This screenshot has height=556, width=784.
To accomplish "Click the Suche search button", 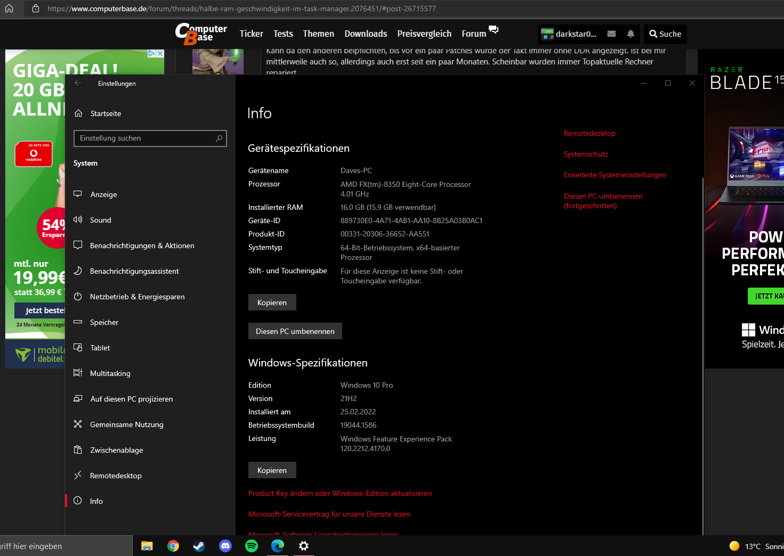I will [665, 34].
